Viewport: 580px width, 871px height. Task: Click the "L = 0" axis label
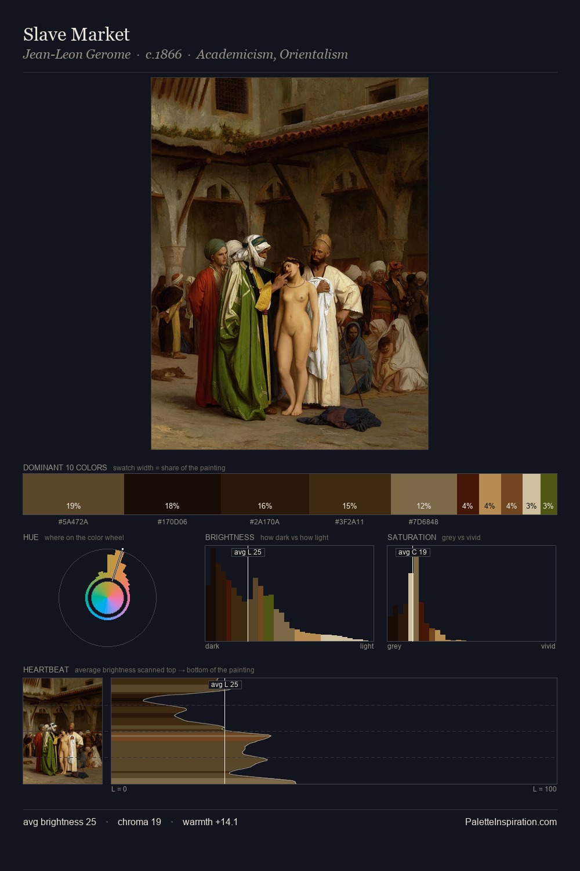119,789
